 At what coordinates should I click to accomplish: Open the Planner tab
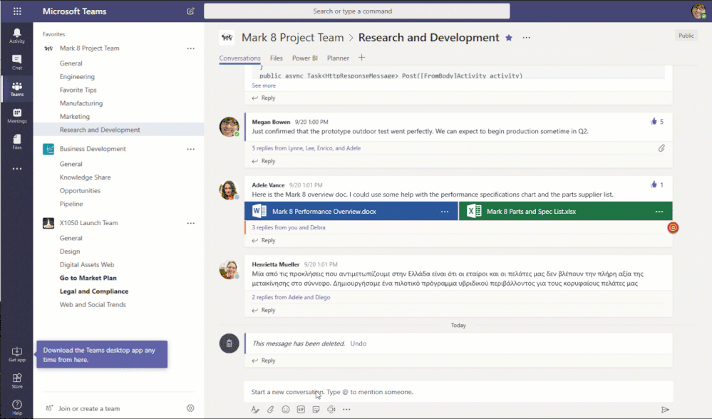pos(338,58)
